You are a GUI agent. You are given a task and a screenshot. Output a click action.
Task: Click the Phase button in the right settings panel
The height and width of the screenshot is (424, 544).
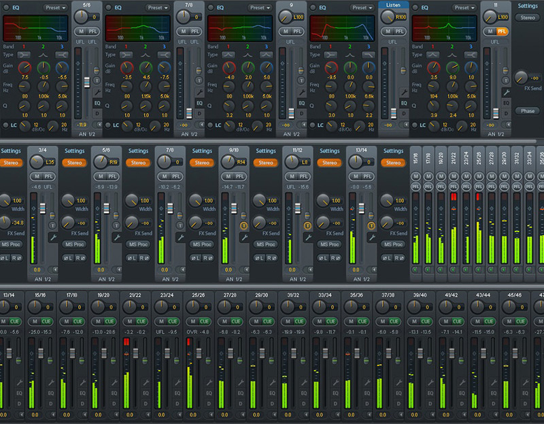point(527,111)
